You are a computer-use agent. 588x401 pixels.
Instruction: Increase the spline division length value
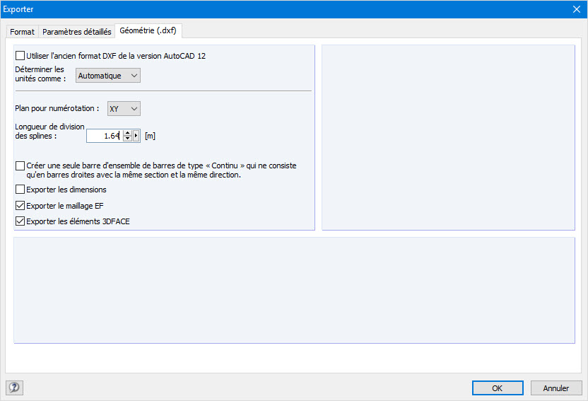[x=127, y=133]
